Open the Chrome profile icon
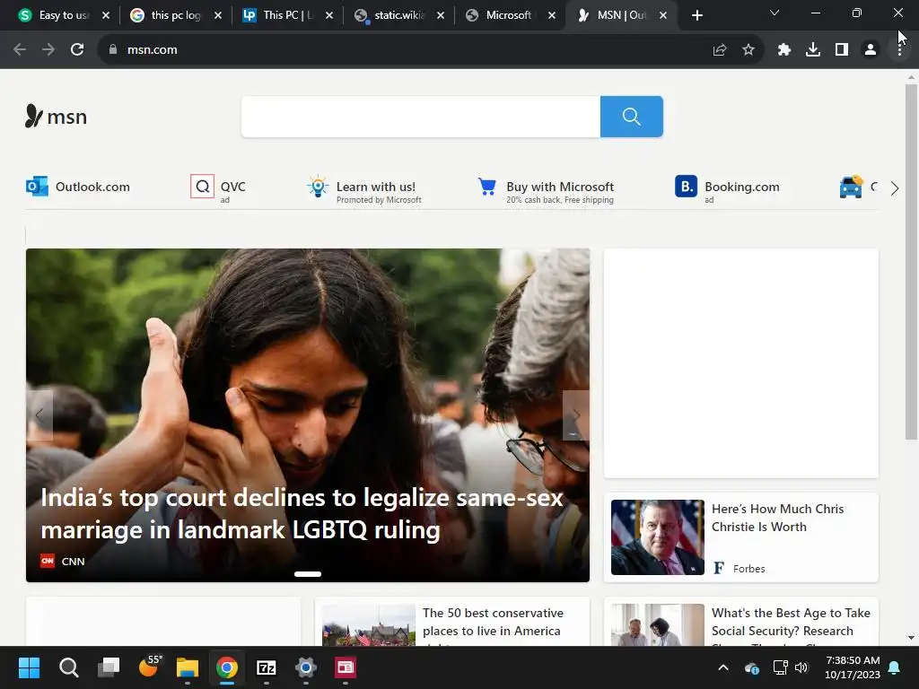This screenshot has height=689, width=919. click(871, 50)
